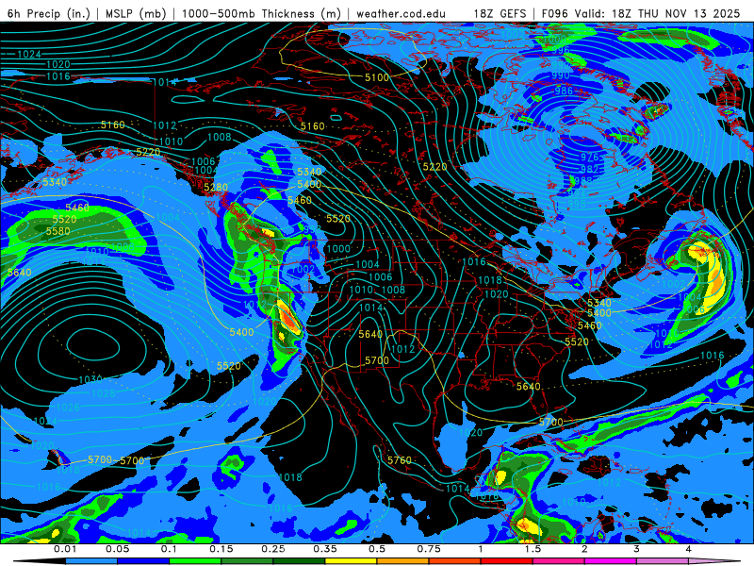Click the amber 0.5 legend swatch
This screenshot has width=754, height=566.
pos(402,561)
